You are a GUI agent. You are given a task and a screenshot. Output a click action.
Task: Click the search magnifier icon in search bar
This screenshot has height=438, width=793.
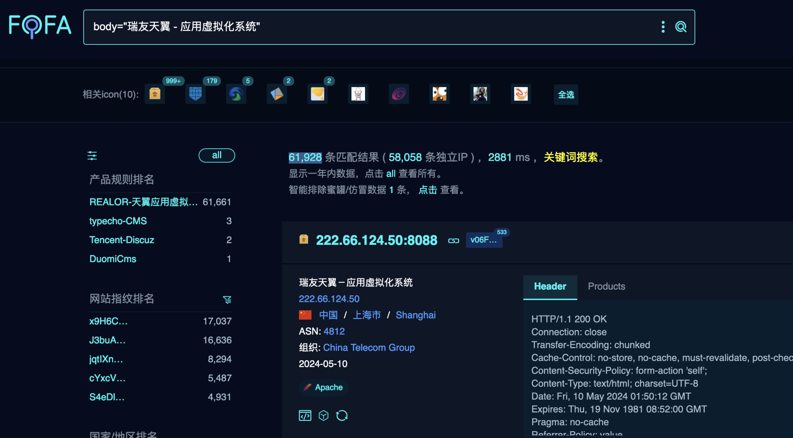(x=680, y=27)
